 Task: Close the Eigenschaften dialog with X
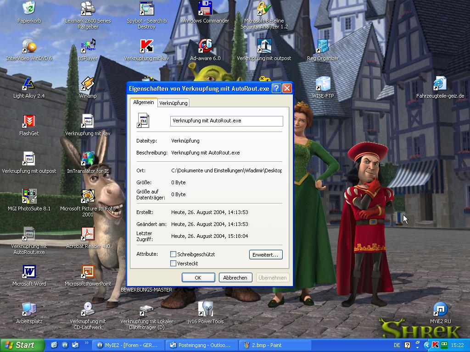tap(287, 88)
